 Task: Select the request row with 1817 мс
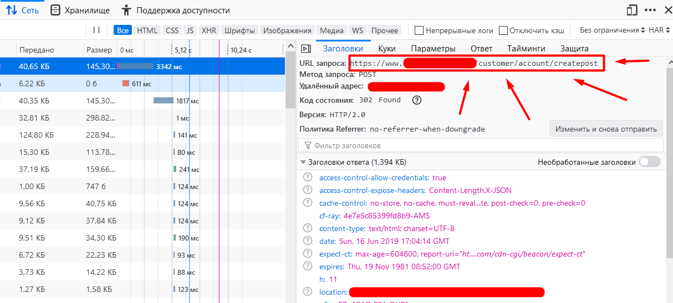pyautogui.click(x=142, y=101)
